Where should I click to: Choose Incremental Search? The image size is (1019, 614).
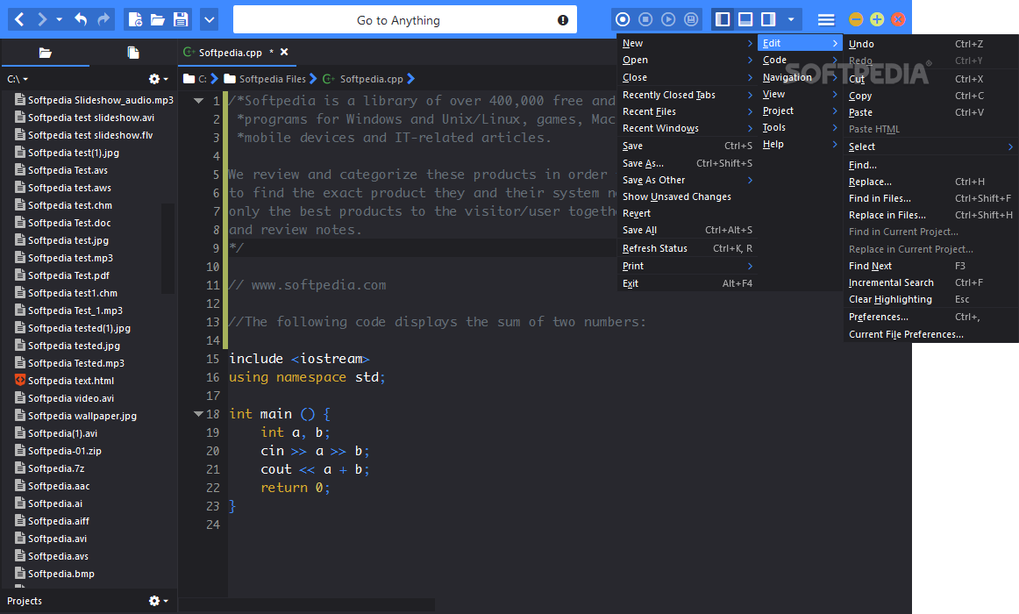(930, 282)
